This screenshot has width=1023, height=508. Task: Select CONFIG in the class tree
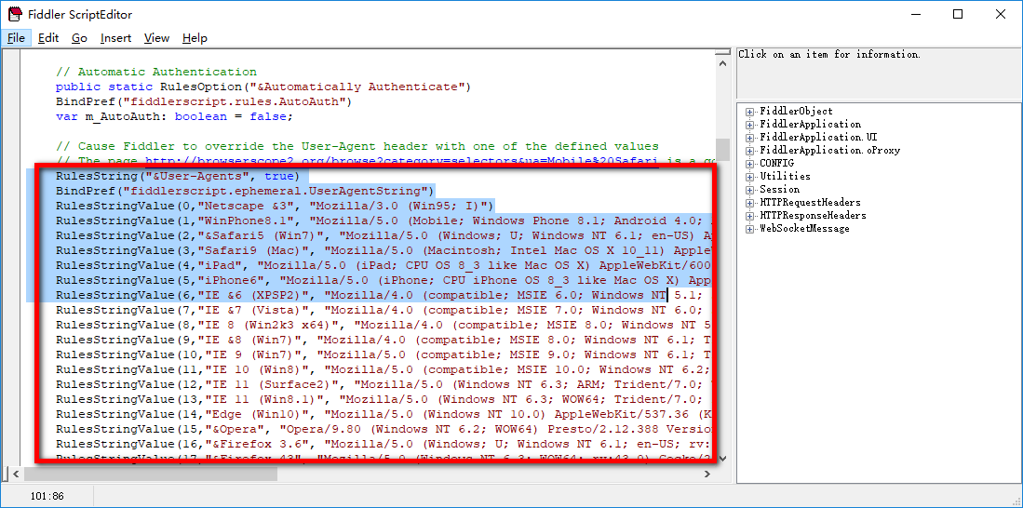[x=776, y=164]
